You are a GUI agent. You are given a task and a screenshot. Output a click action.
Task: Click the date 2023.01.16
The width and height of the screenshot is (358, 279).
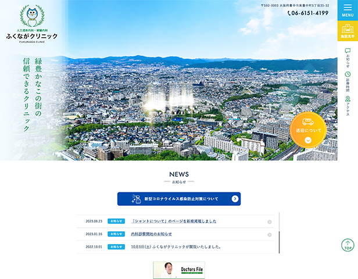94,234
